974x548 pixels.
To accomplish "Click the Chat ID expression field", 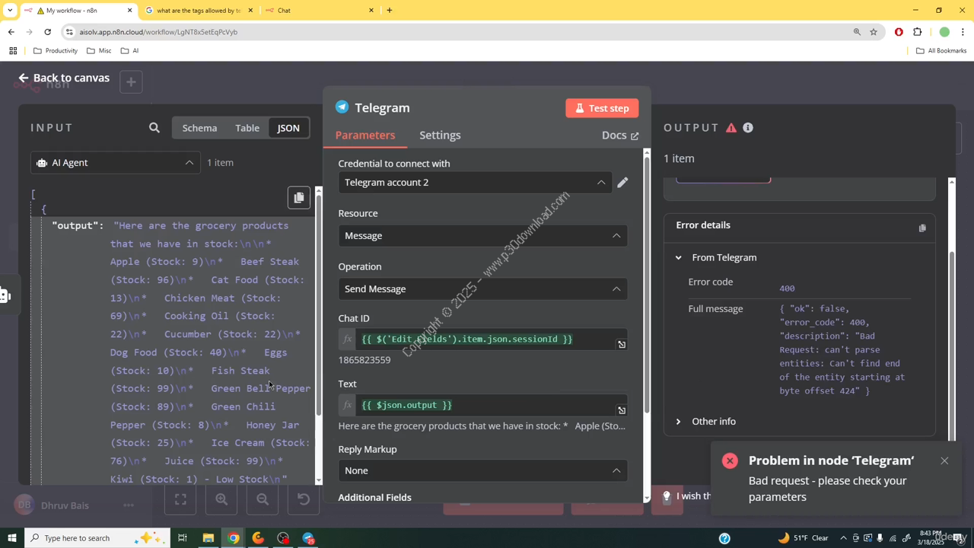I will pos(482,339).
